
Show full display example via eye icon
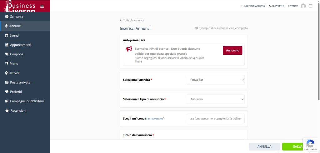point(196,28)
